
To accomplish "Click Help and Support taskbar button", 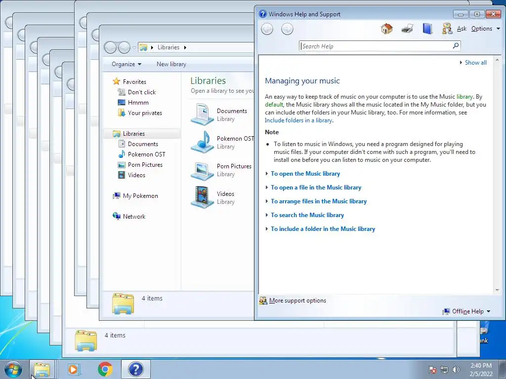I will pos(136,369).
